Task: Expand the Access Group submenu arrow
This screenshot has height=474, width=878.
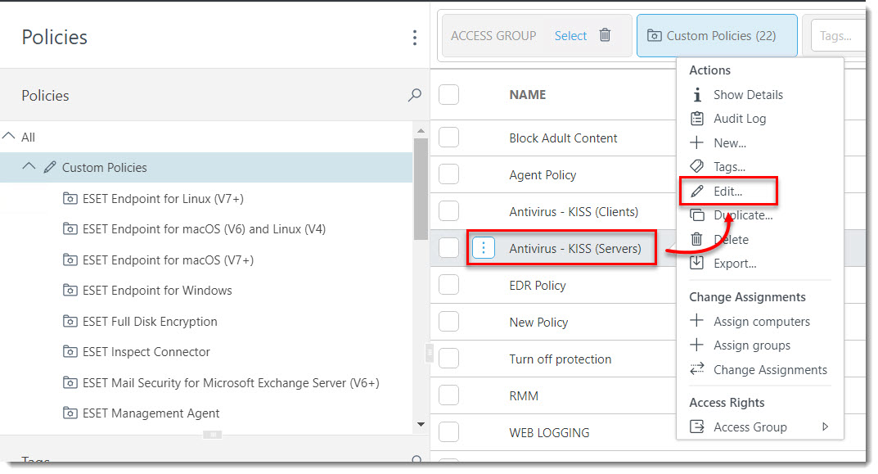Action: click(x=825, y=427)
